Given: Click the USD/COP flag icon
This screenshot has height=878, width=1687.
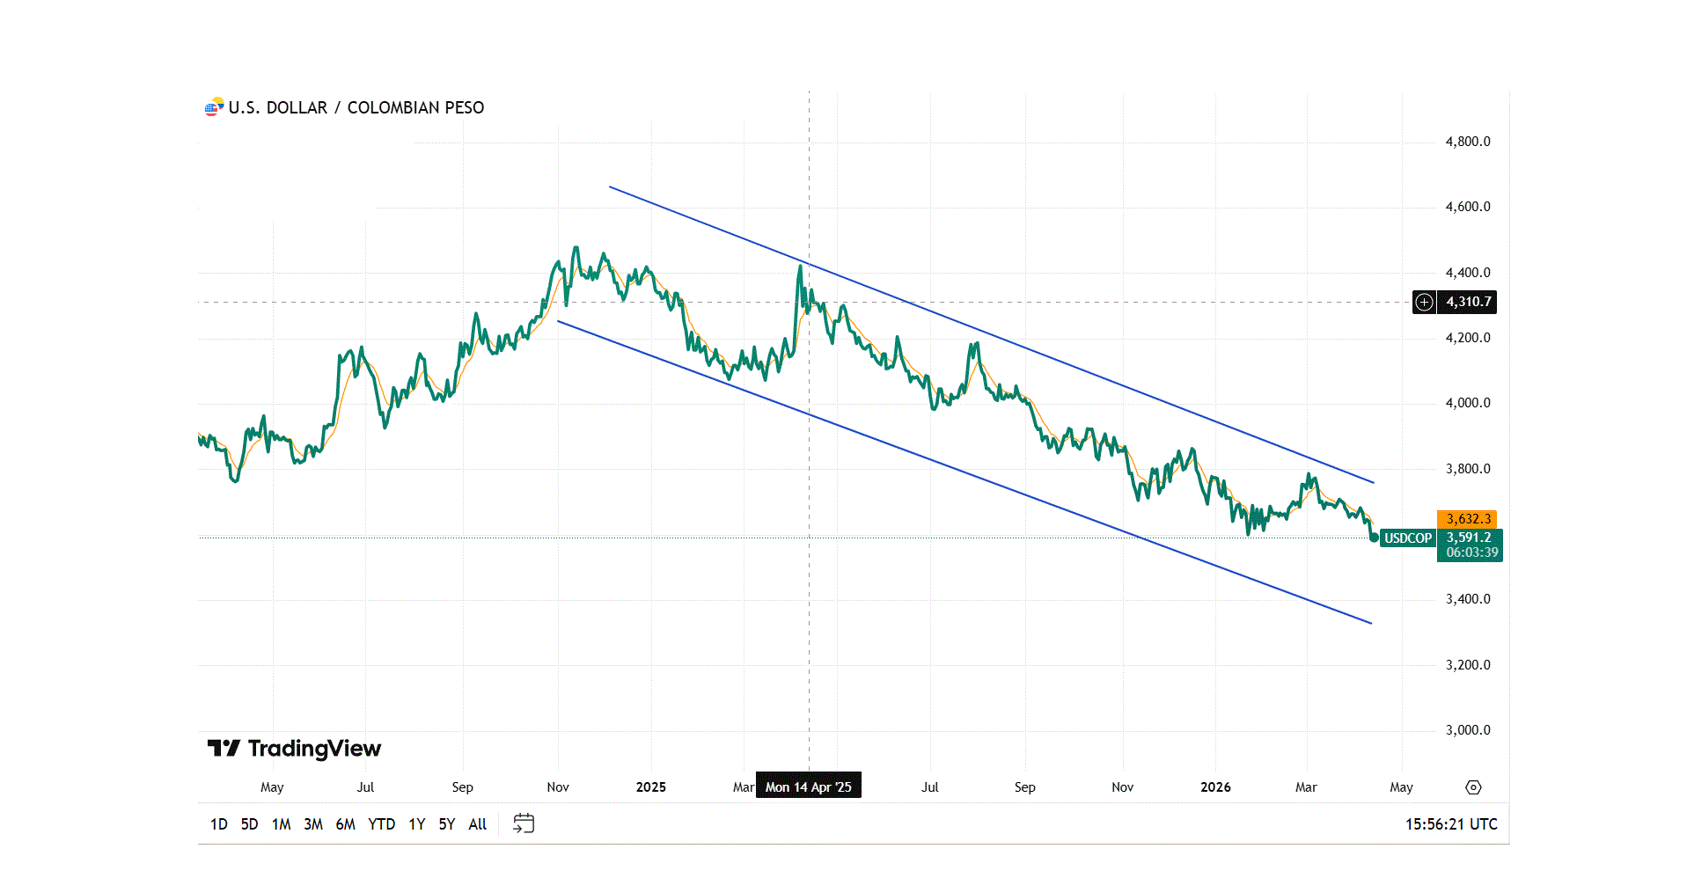Looking at the screenshot, I should click(x=214, y=107).
